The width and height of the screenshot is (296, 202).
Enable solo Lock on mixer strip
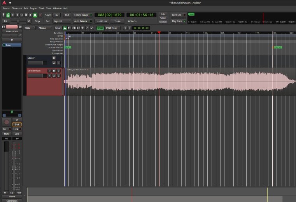(x=17, y=129)
